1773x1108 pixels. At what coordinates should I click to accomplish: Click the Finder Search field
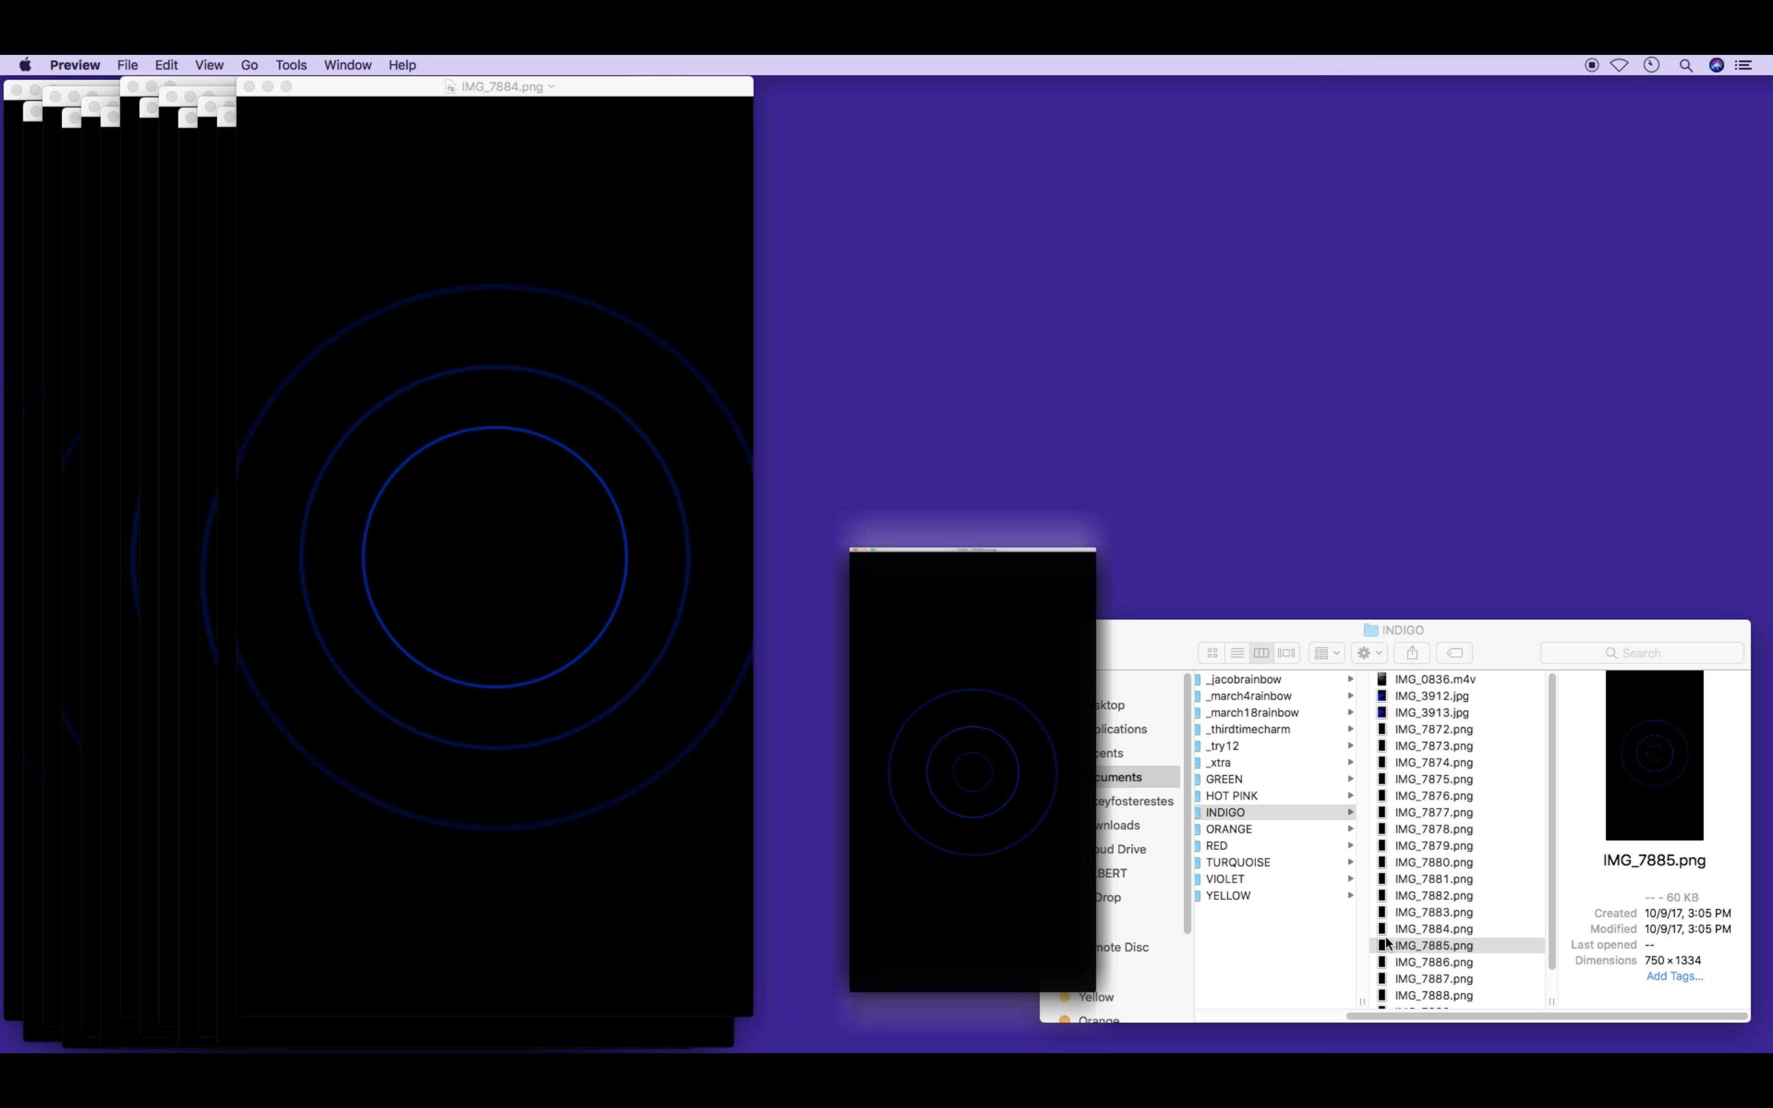(x=1642, y=653)
